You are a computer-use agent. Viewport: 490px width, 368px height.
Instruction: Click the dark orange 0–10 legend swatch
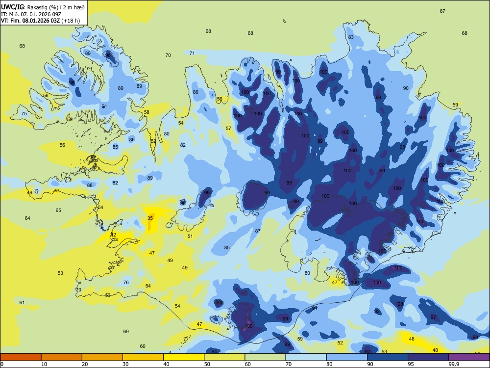coord(21,357)
